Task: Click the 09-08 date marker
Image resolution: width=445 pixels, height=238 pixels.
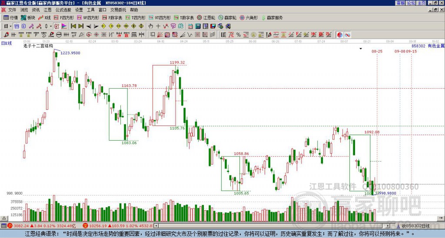Action: 400,51
